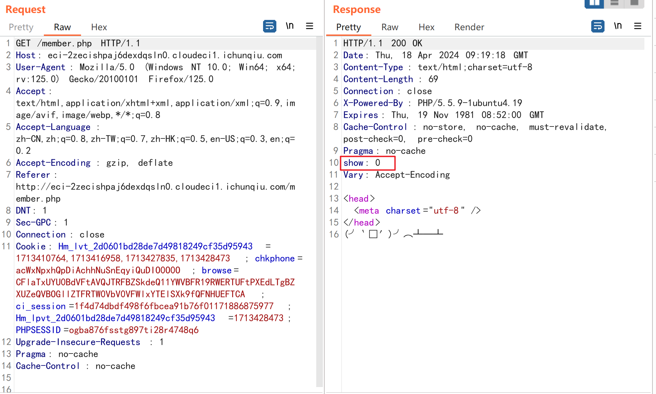
Task: Select side-by-side layout view icon
Action: [594, 3]
